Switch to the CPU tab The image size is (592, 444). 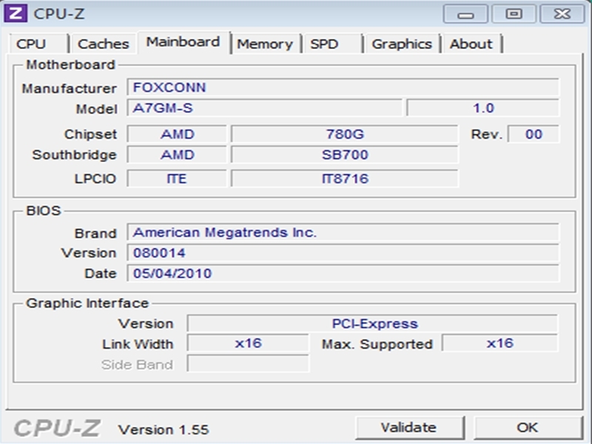click(39, 44)
